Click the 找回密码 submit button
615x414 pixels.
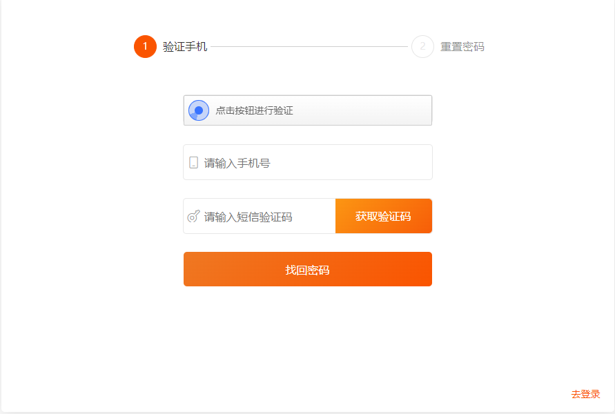pos(308,269)
